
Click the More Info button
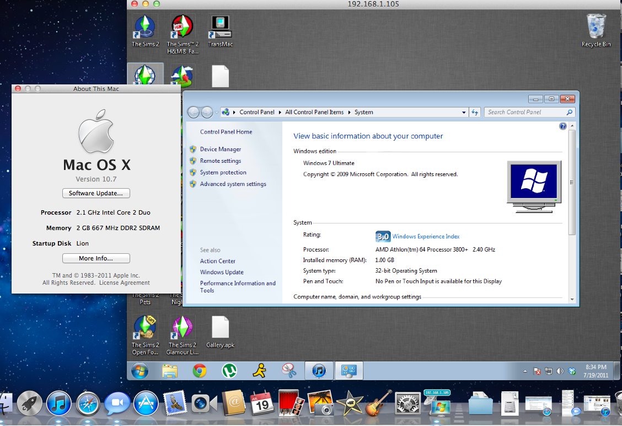[x=96, y=258]
